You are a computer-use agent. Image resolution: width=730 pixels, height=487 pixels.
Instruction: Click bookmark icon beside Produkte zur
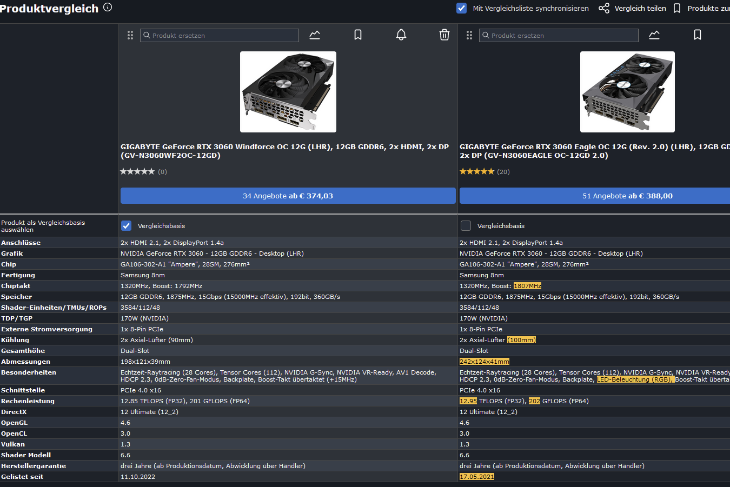[x=677, y=8]
